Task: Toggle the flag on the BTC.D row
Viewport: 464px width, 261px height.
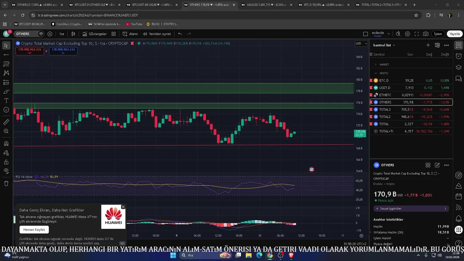Action: pyautogui.click(x=371, y=80)
